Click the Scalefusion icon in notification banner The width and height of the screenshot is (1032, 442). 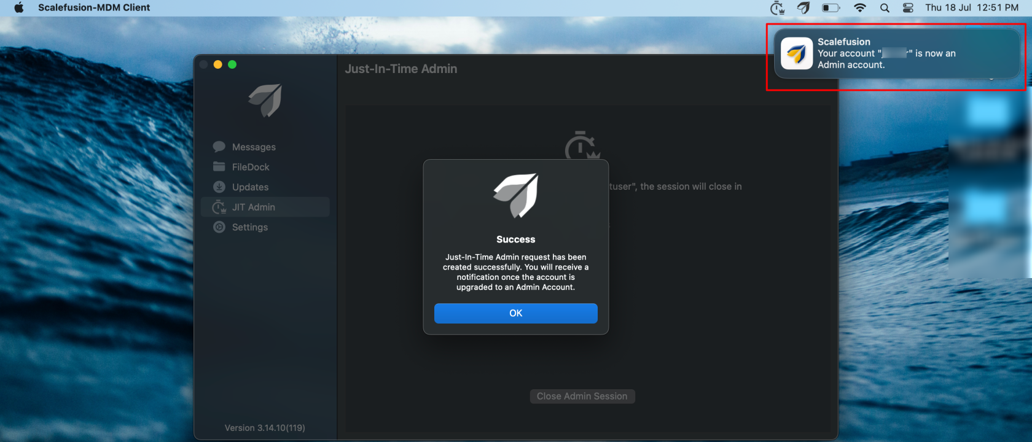[797, 53]
